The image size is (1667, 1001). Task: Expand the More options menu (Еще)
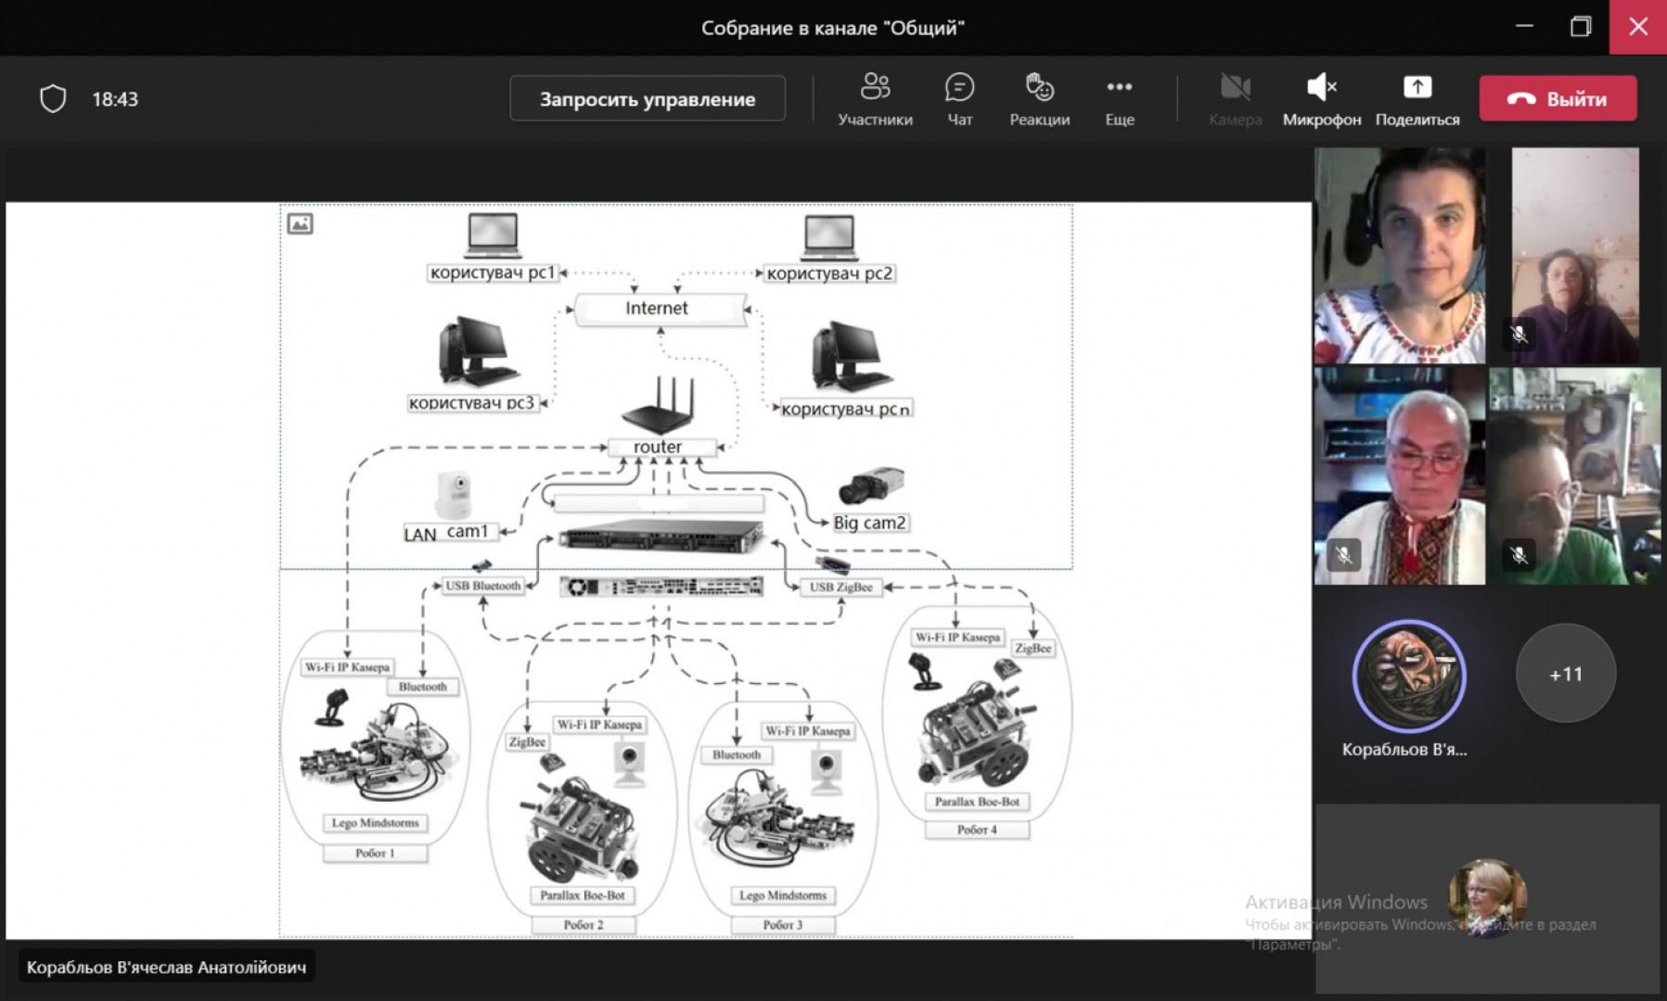click(x=1119, y=98)
